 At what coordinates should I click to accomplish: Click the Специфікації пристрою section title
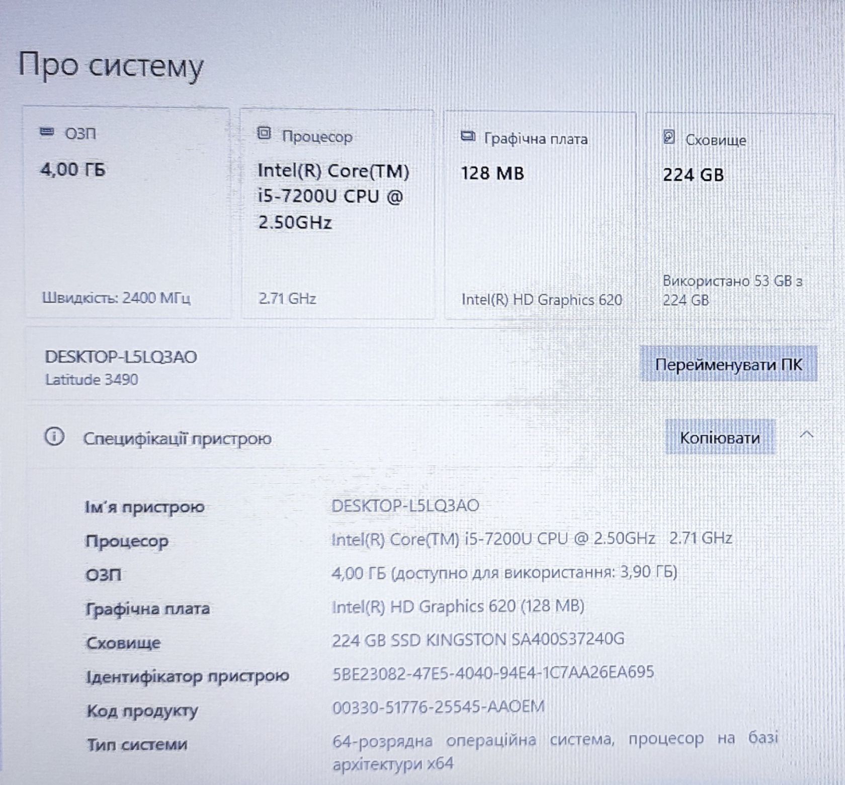(x=177, y=439)
